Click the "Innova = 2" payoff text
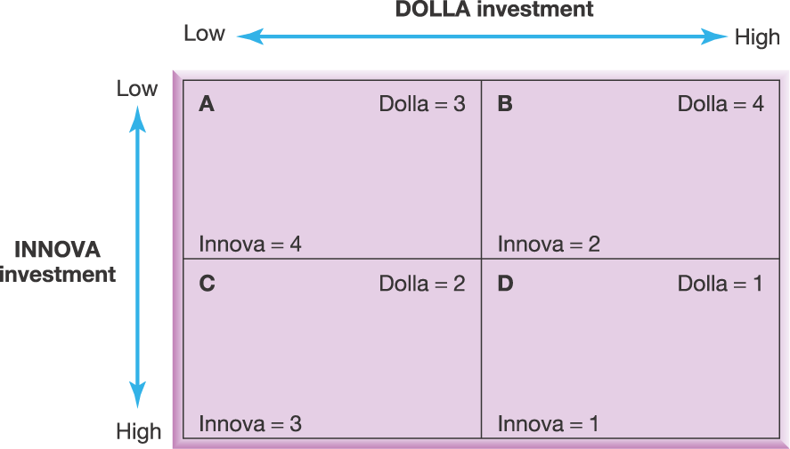This screenshot has height=449, width=790. point(549,244)
